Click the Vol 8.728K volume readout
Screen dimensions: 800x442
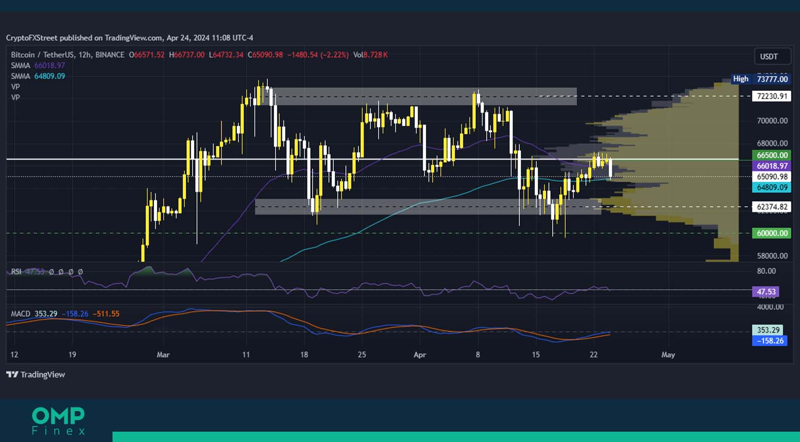click(371, 55)
